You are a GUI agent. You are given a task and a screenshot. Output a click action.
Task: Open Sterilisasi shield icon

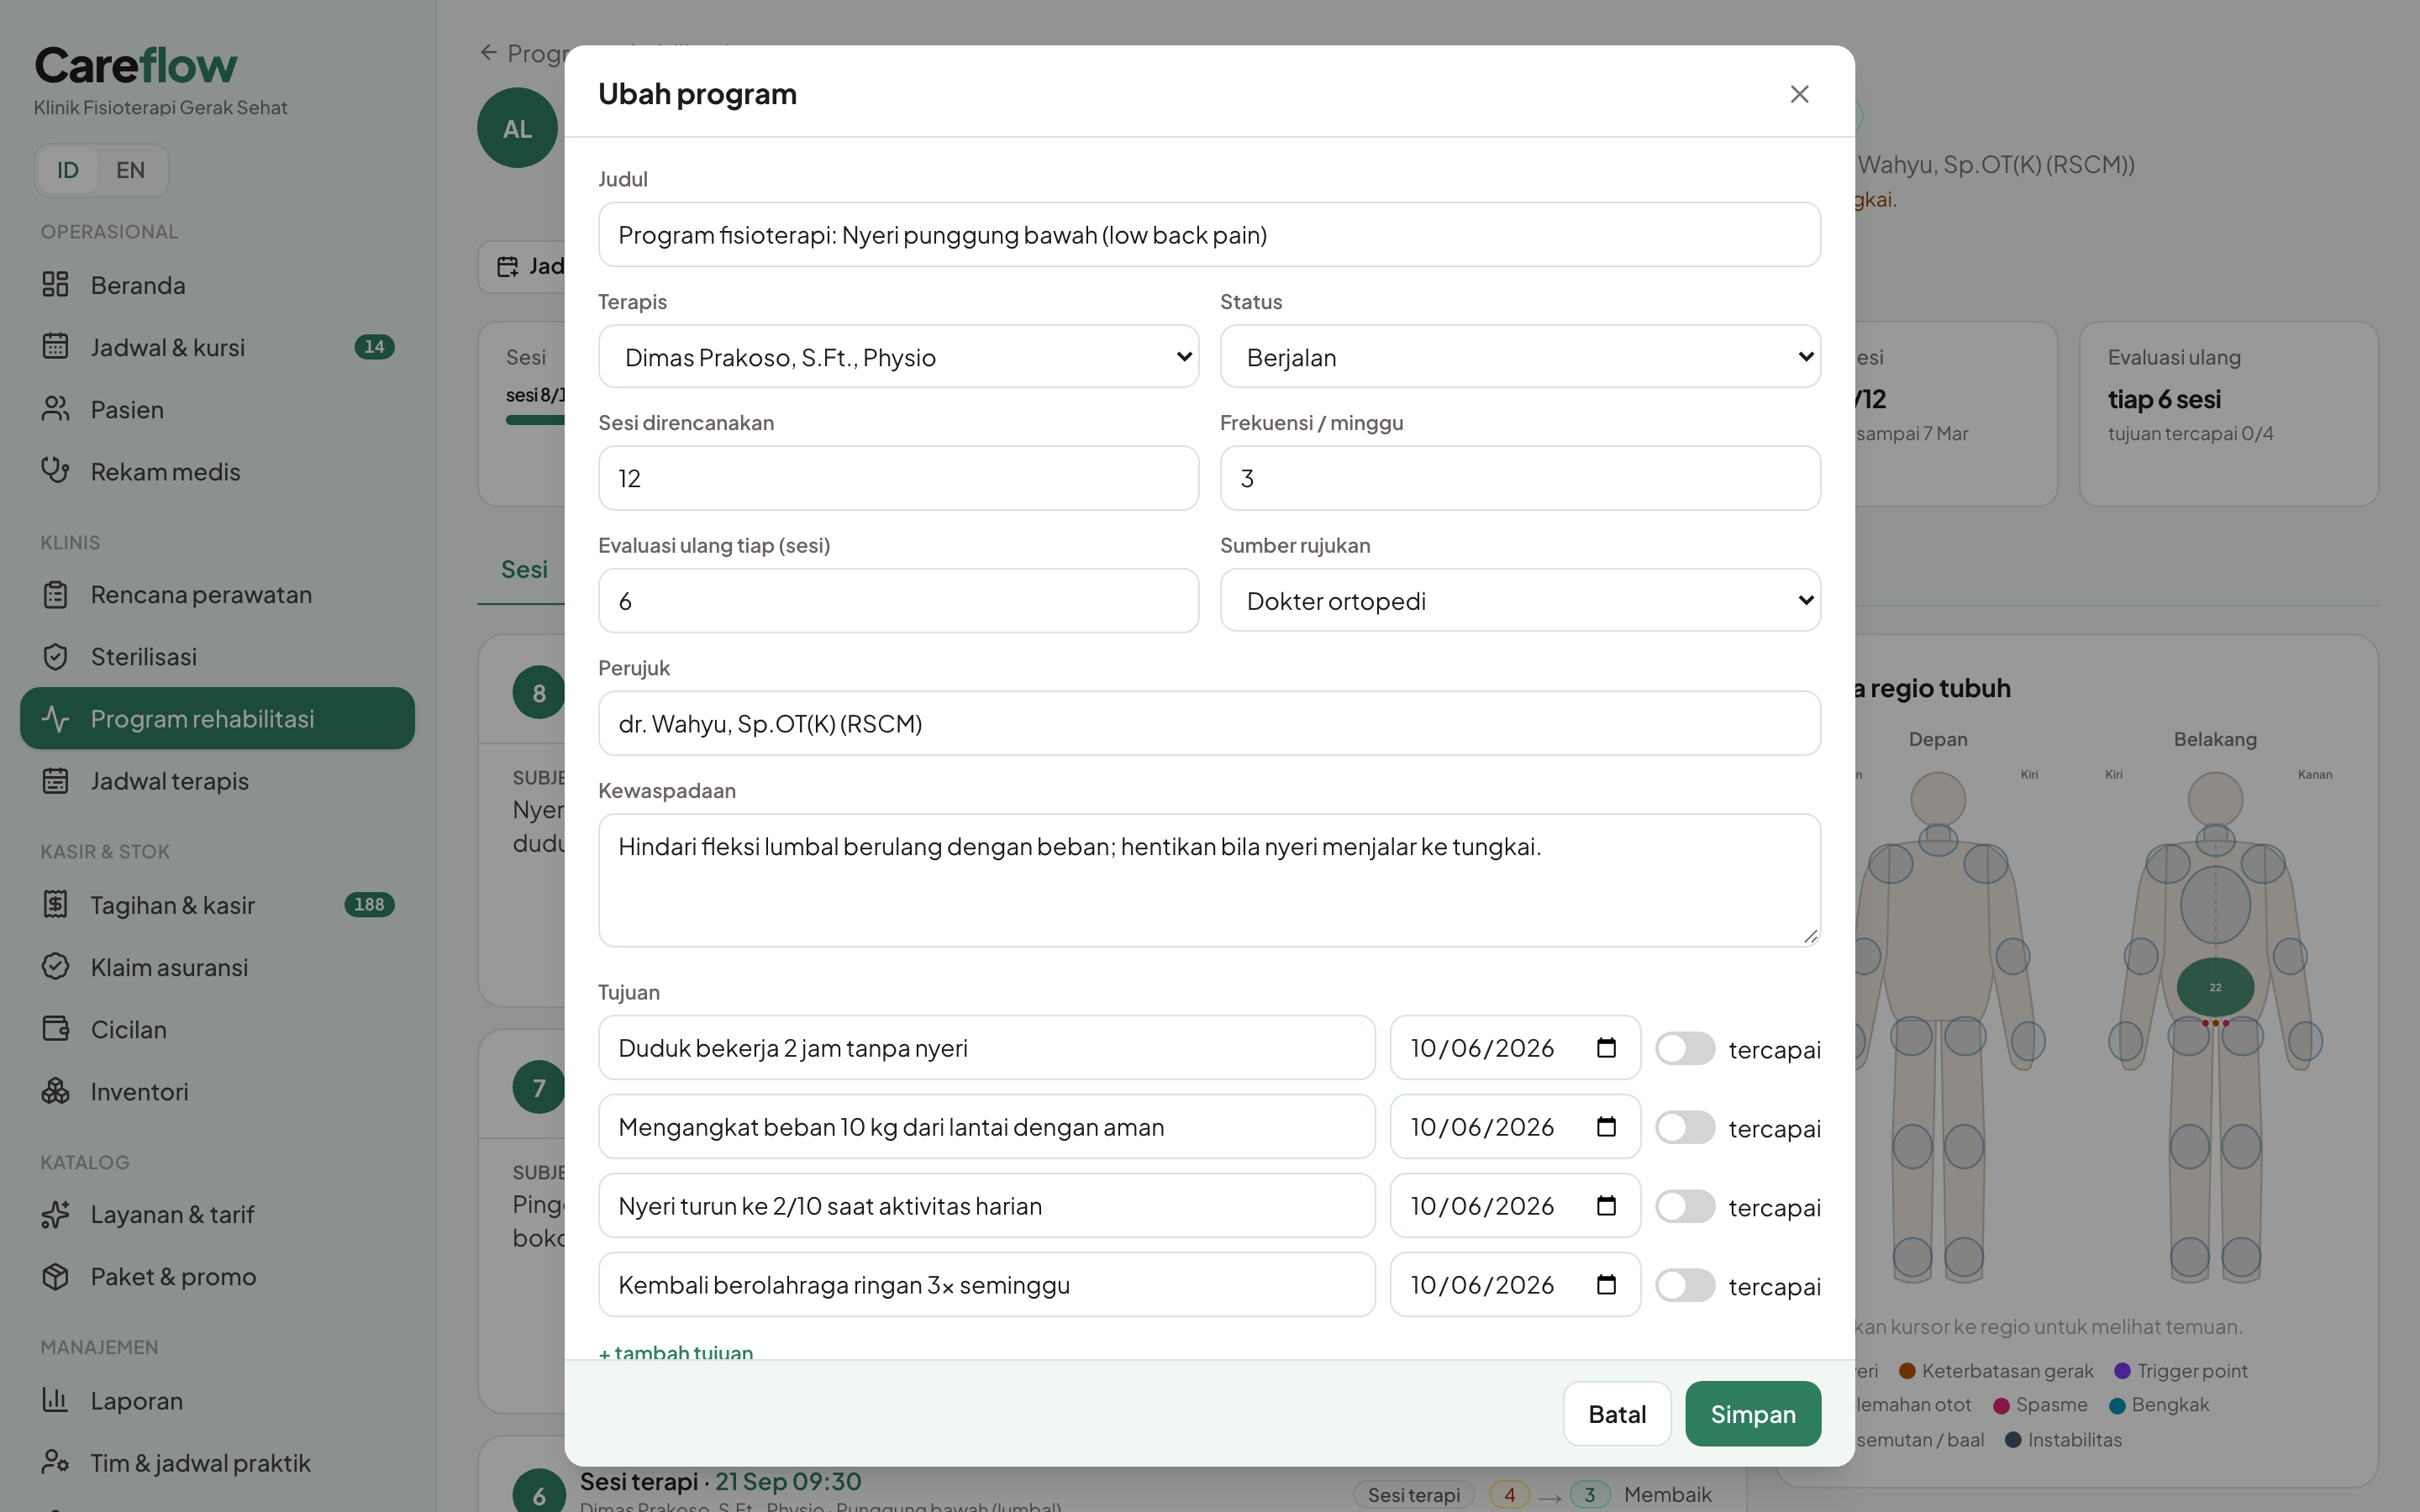(55, 657)
